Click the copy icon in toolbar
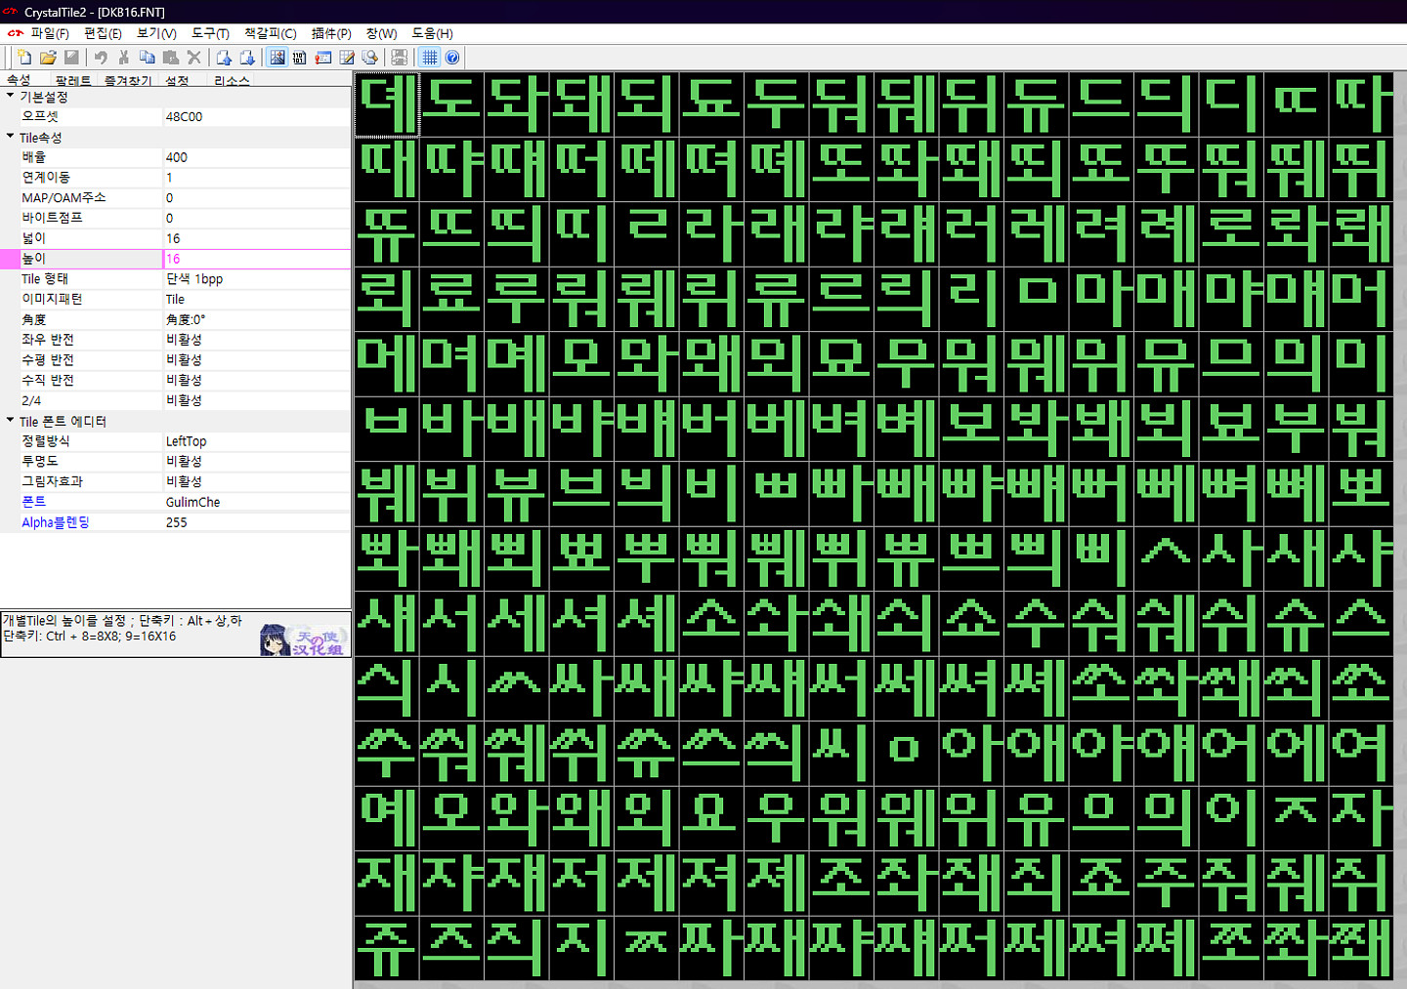Screen dimensions: 1407x989 (x=148, y=58)
